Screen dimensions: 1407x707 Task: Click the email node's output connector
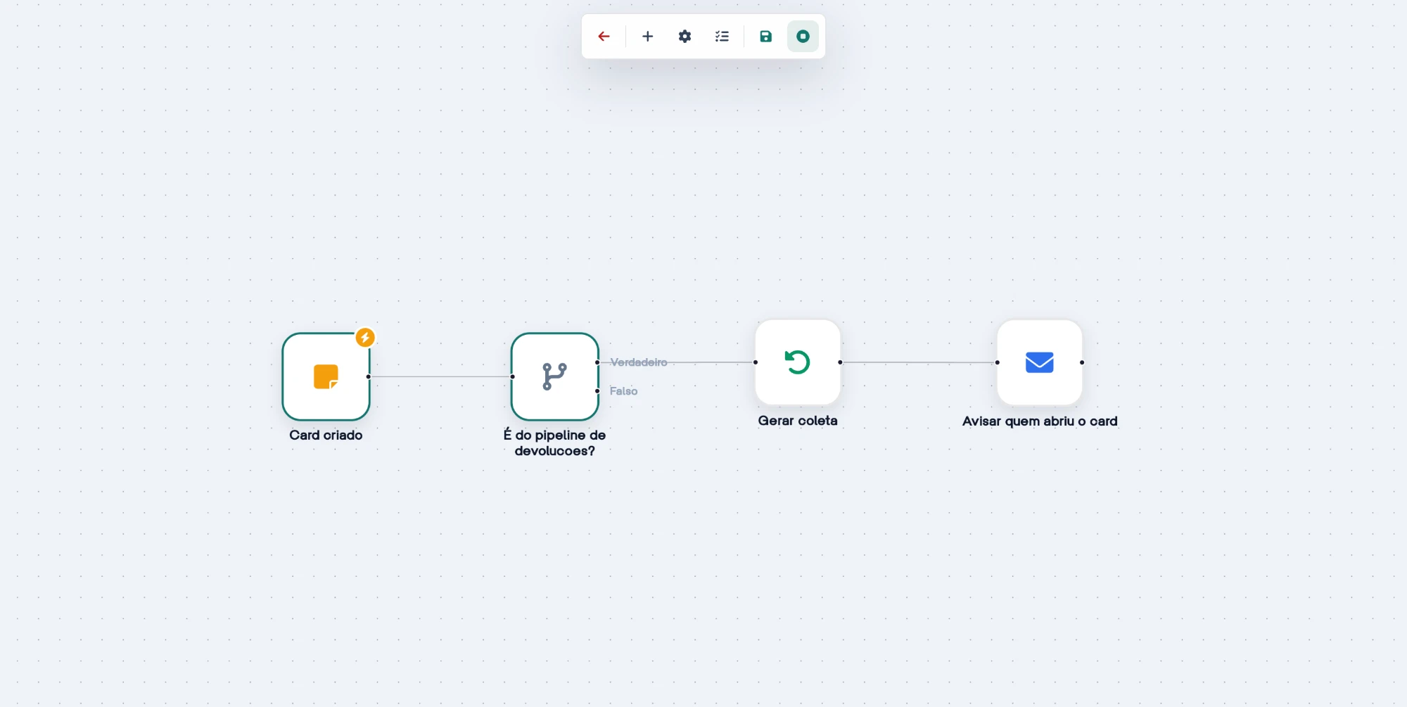[1082, 362]
